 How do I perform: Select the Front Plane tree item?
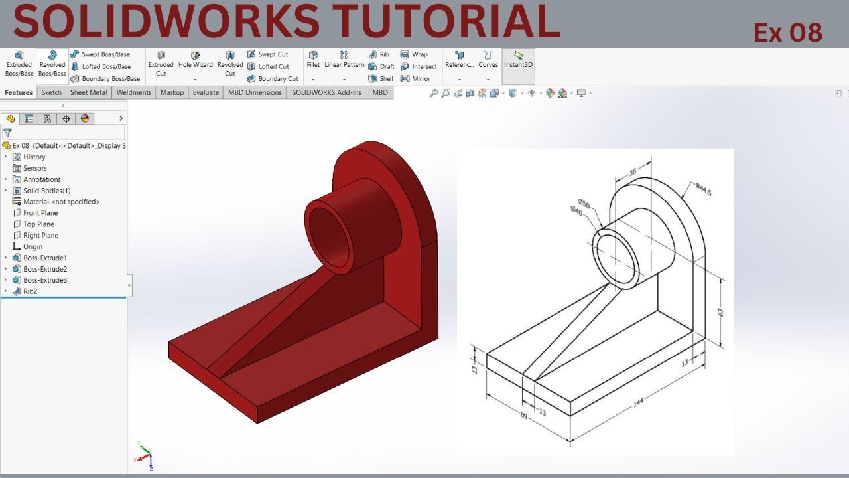click(35, 213)
